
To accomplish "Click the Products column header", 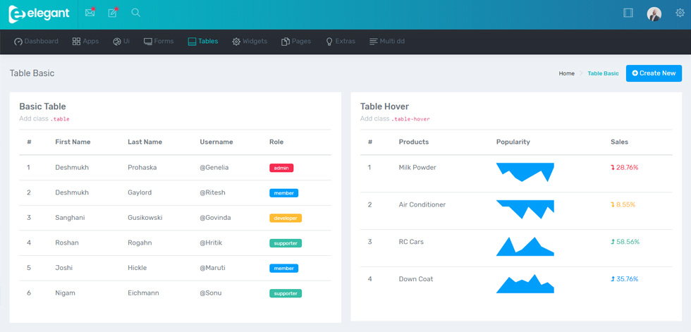I will click(x=414, y=142).
